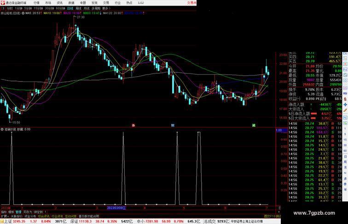This screenshot has width=348, height=224.
Task: Click the 2023/03/08 date label on time axis
Action: point(116,208)
